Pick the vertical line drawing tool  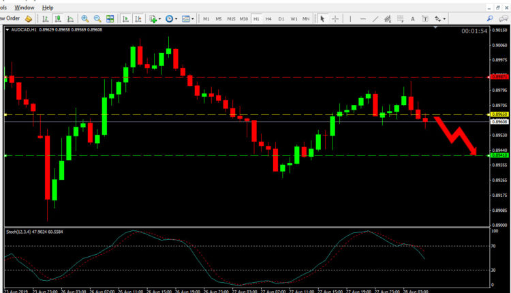pyautogui.click(x=350, y=19)
